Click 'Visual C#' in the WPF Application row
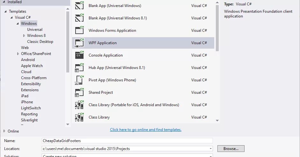 pyautogui.click(x=199, y=43)
